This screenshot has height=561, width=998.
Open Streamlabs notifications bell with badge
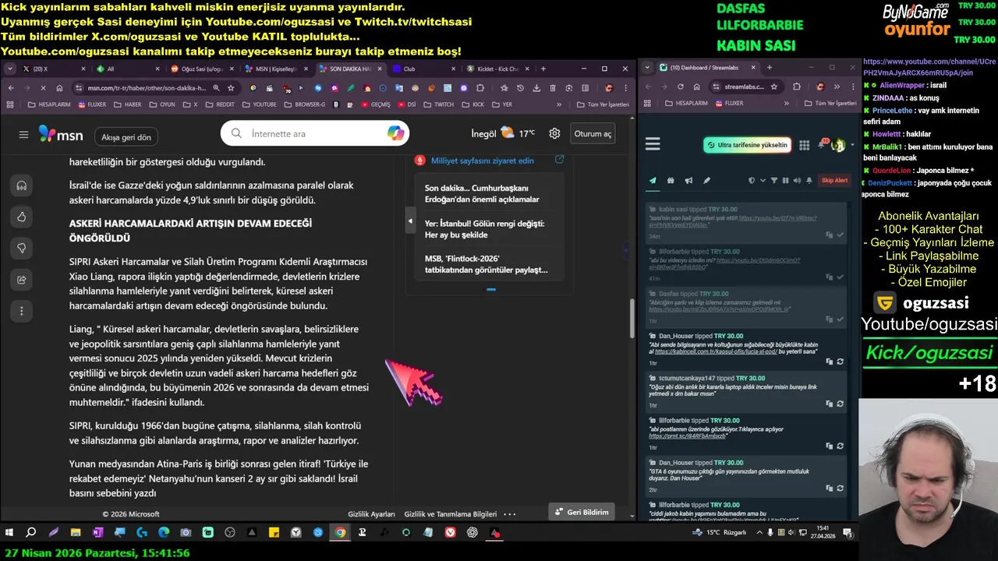pyautogui.click(x=823, y=144)
